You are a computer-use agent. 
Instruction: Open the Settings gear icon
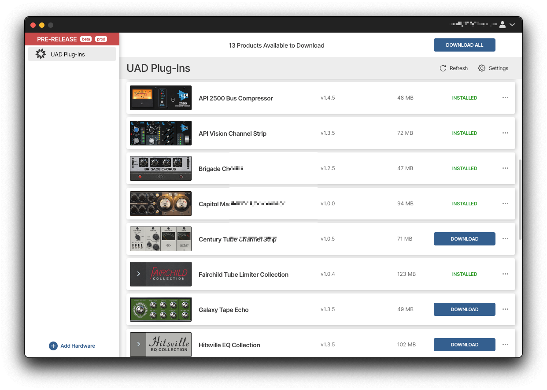coord(482,68)
